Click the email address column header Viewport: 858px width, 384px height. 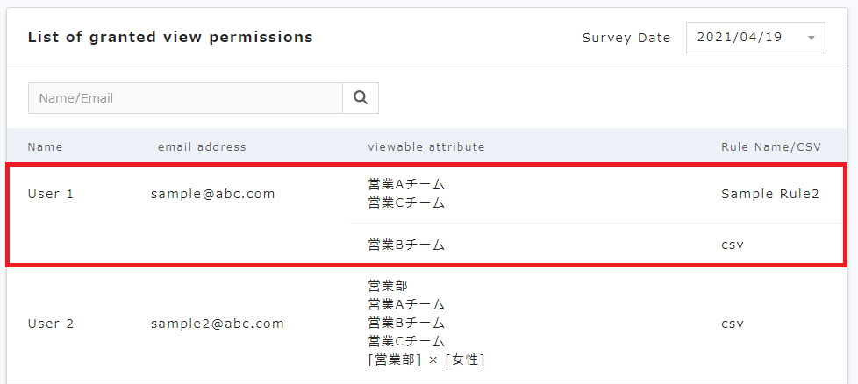[202, 146]
